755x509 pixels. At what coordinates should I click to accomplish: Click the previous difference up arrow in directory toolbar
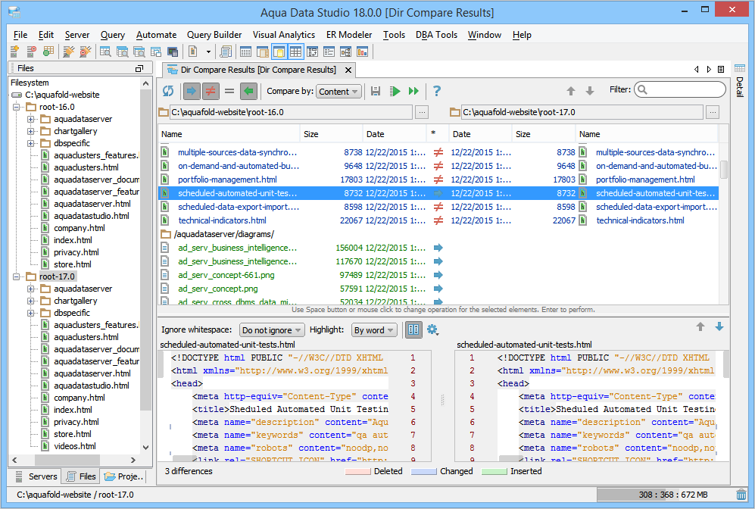(x=570, y=91)
